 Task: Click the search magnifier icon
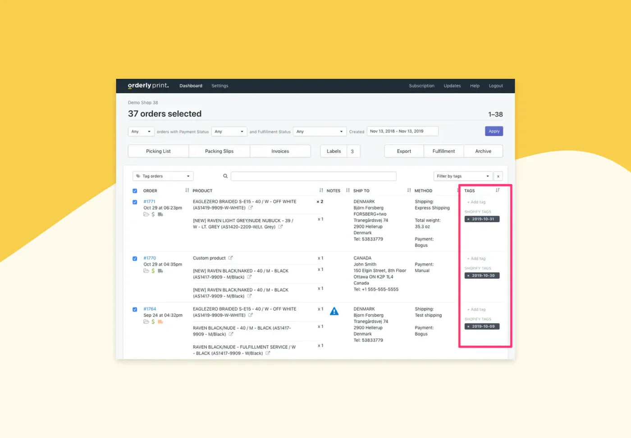(x=225, y=176)
